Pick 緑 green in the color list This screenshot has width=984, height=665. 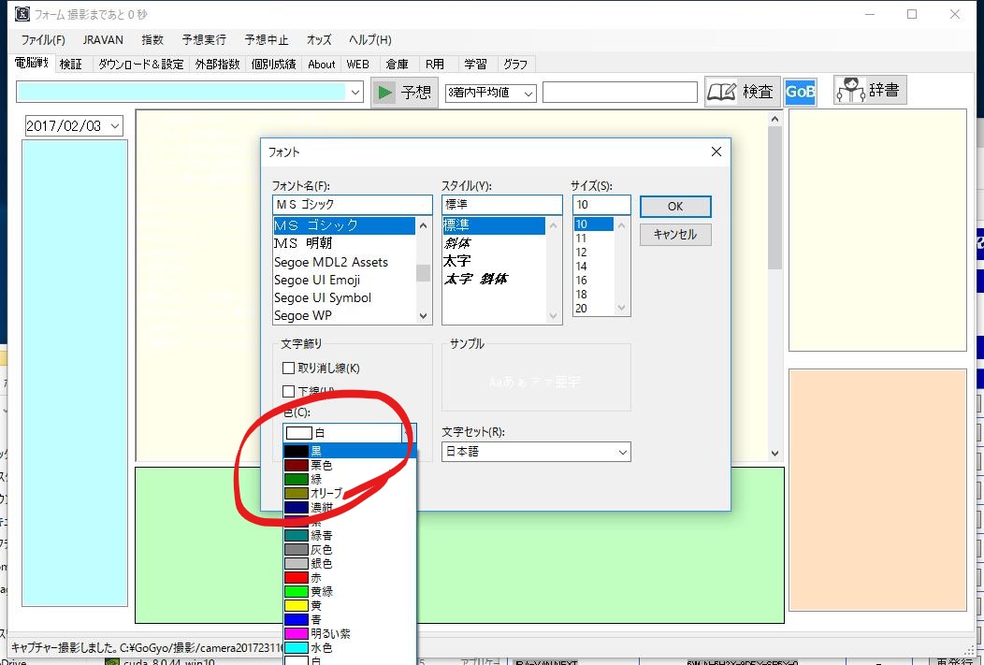point(349,479)
